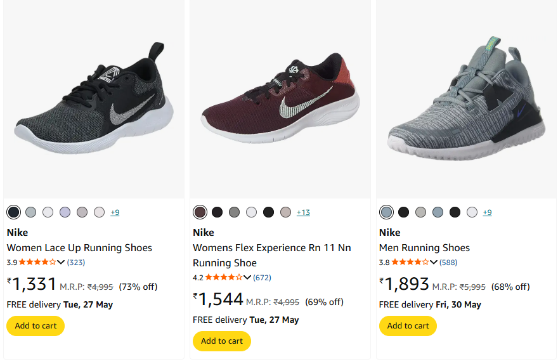Add Flex Experience Running Shoe to cart
Screen dimensions: 558x364
222,341
